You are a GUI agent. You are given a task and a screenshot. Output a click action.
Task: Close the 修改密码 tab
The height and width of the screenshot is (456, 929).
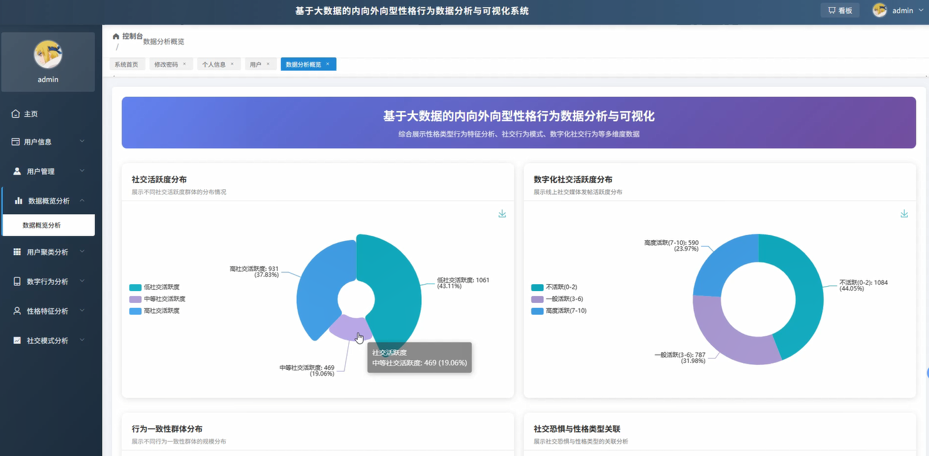[x=184, y=64]
